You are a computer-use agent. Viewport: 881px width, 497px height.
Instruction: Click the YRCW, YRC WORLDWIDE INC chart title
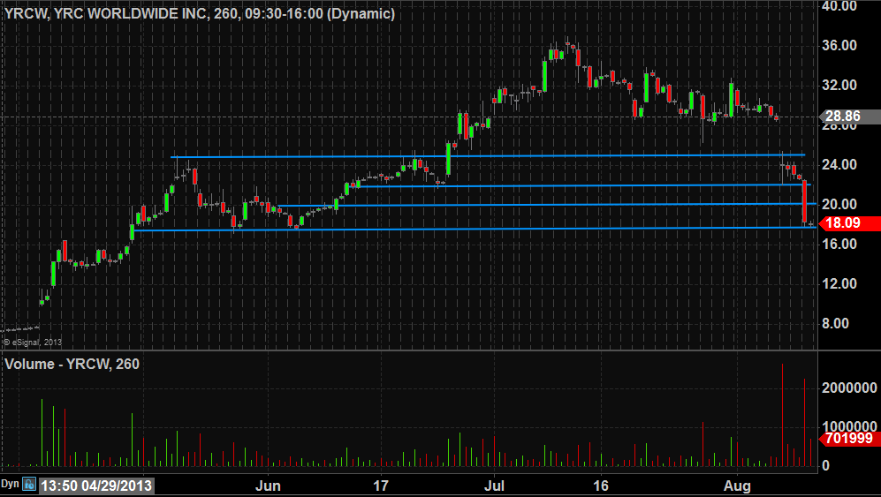pos(200,13)
